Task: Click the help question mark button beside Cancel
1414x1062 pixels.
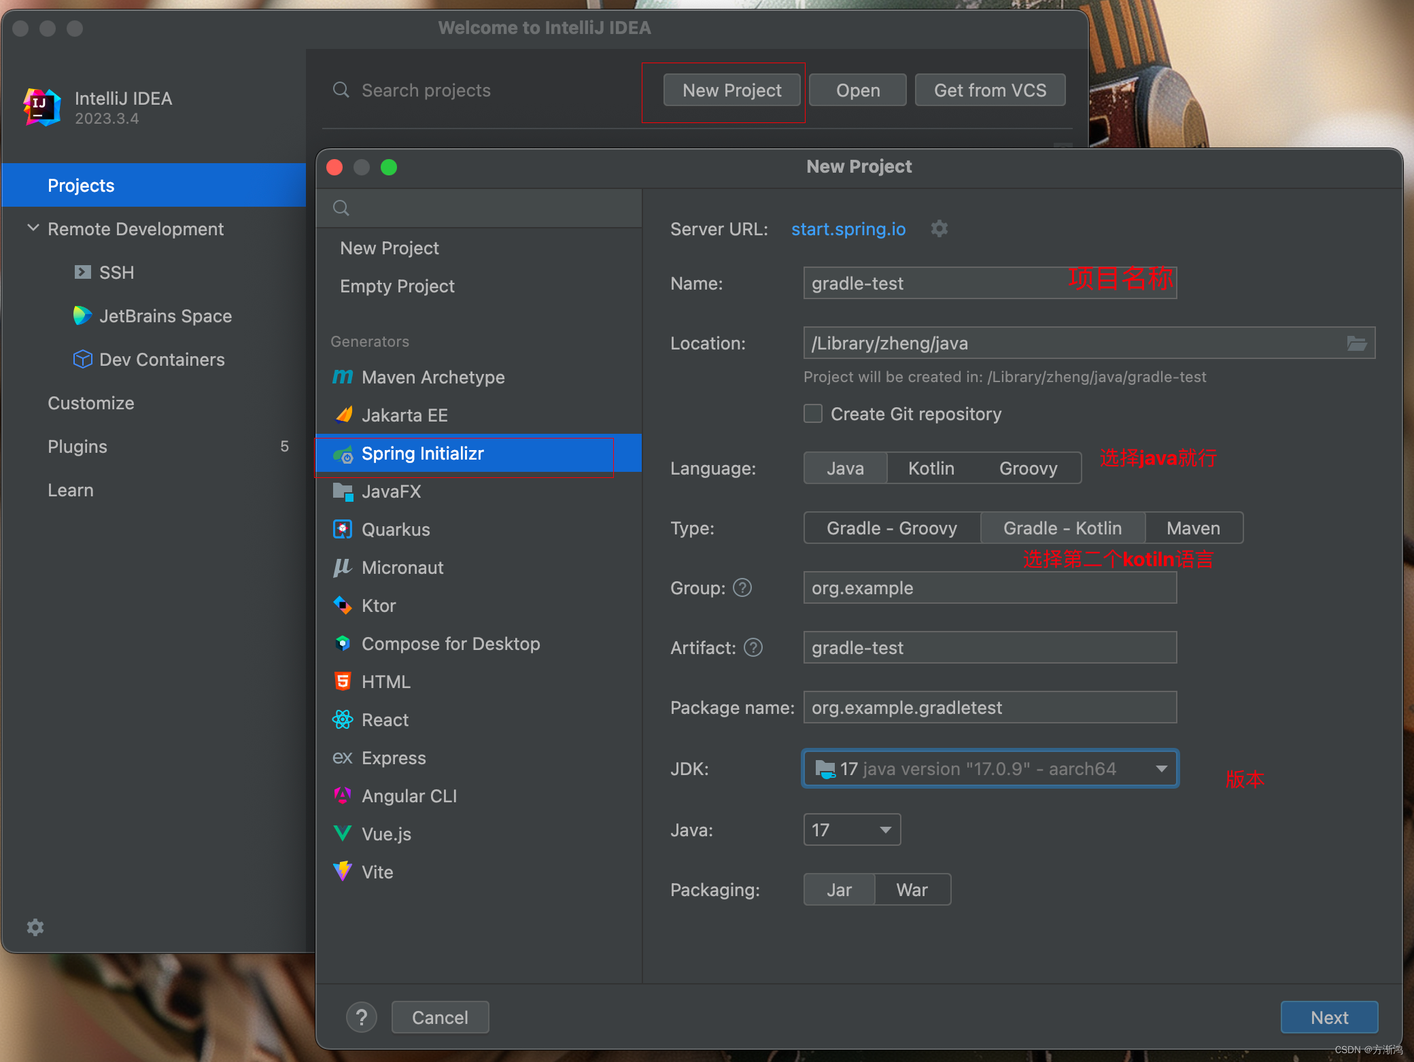Action: click(x=362, y=1018)
